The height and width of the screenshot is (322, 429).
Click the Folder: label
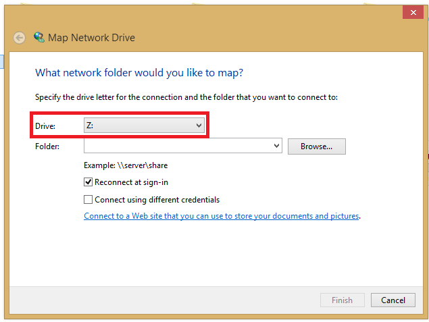click(x=47, y=146)
